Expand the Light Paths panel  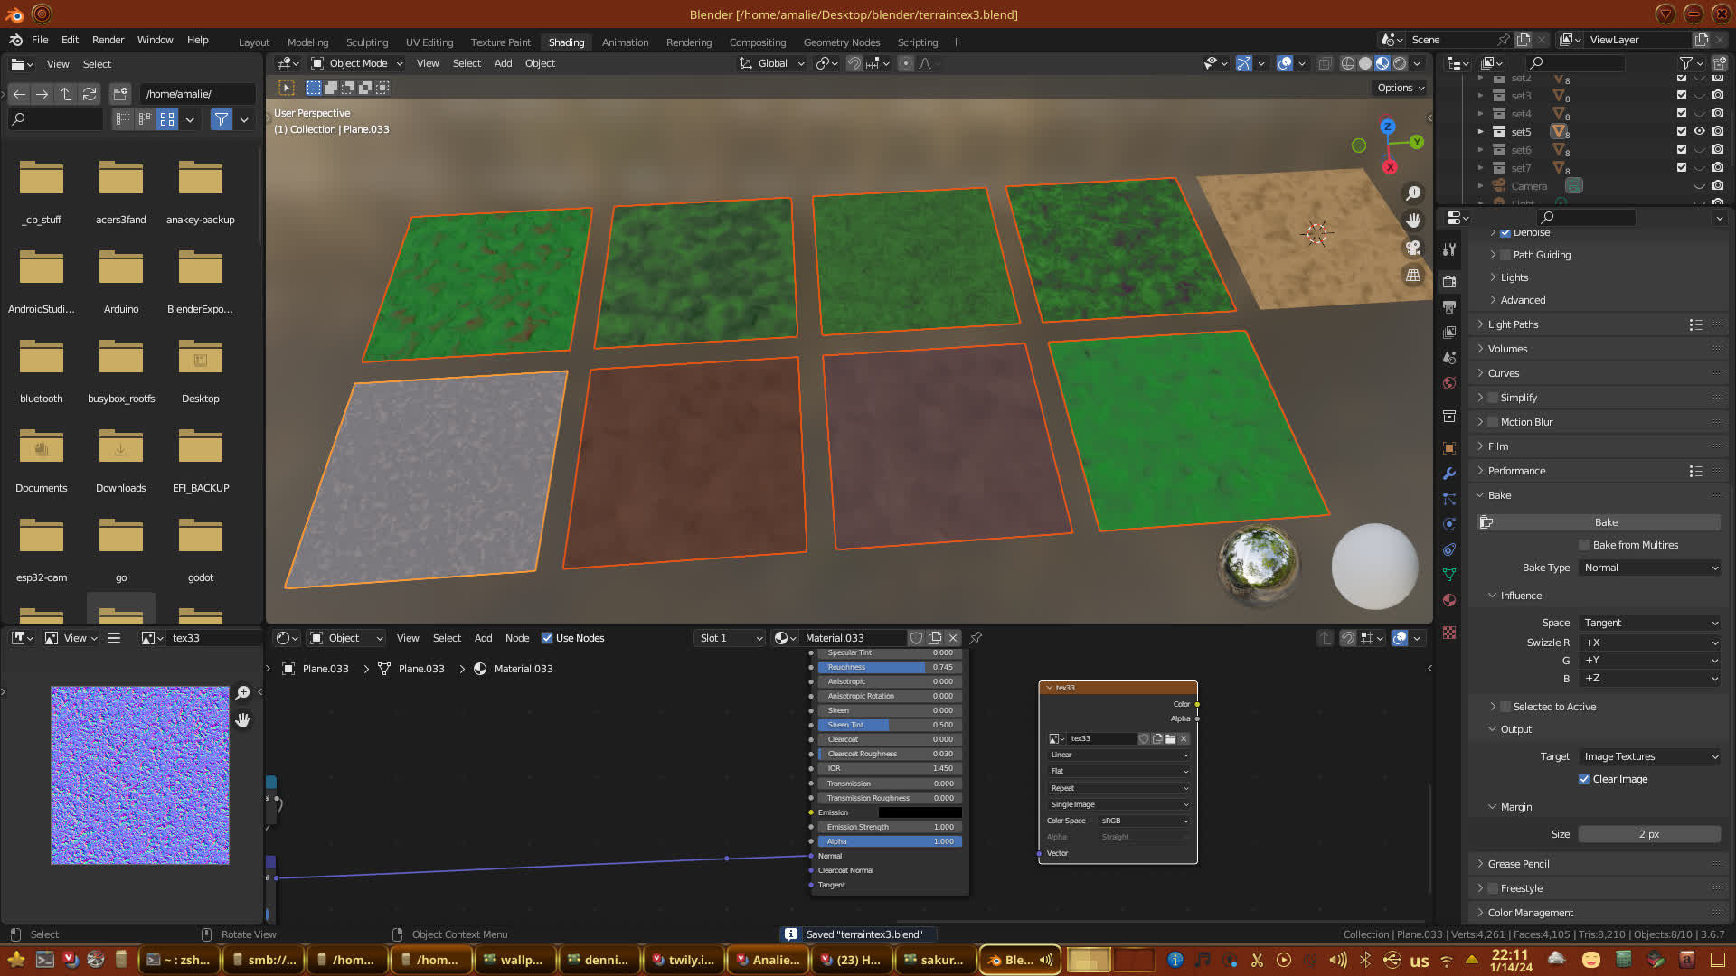(x=1513, y=324)
